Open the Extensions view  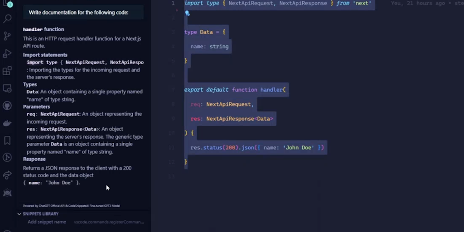[7, 71]
